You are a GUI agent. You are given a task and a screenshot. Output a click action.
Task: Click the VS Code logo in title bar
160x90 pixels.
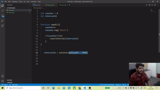tap(2, 1)
